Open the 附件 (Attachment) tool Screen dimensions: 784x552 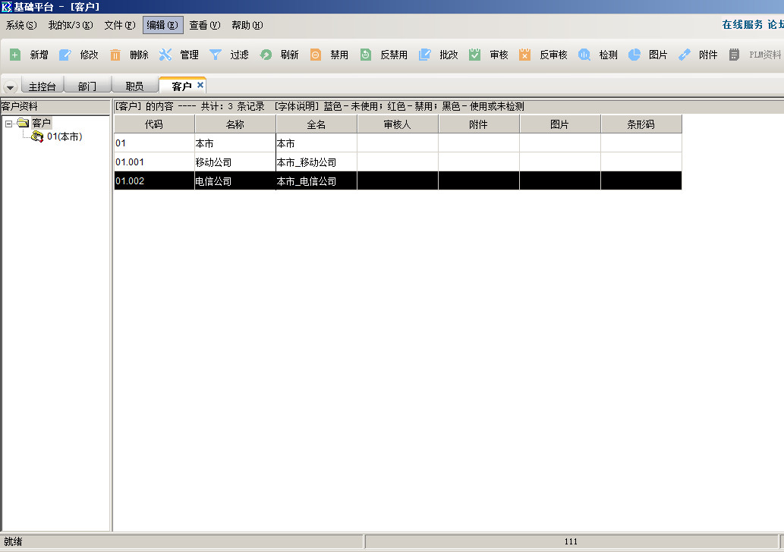coord(685,55)
